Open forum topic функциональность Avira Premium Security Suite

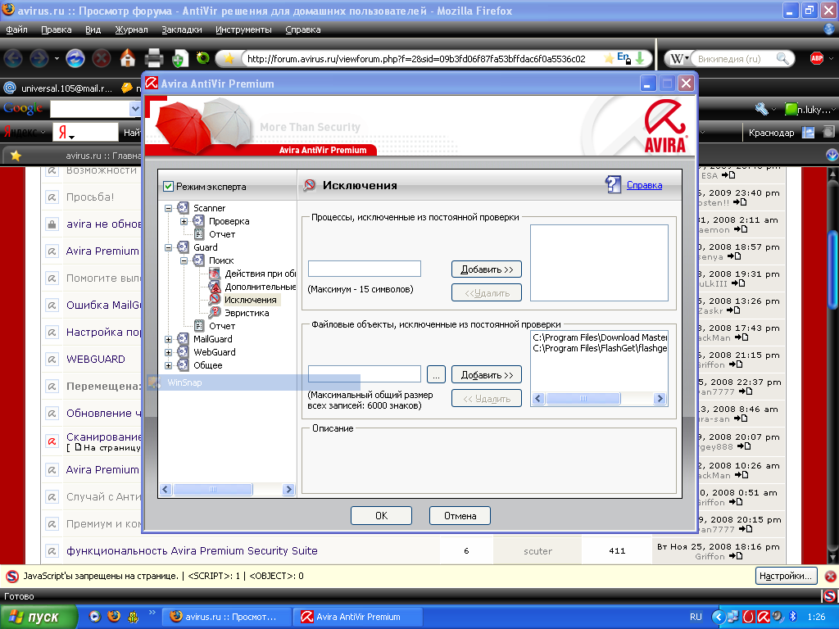(192, 551)
